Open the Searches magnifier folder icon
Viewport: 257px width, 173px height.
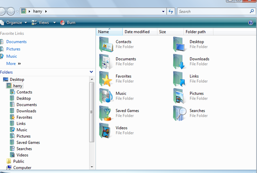tap(180, 113)
